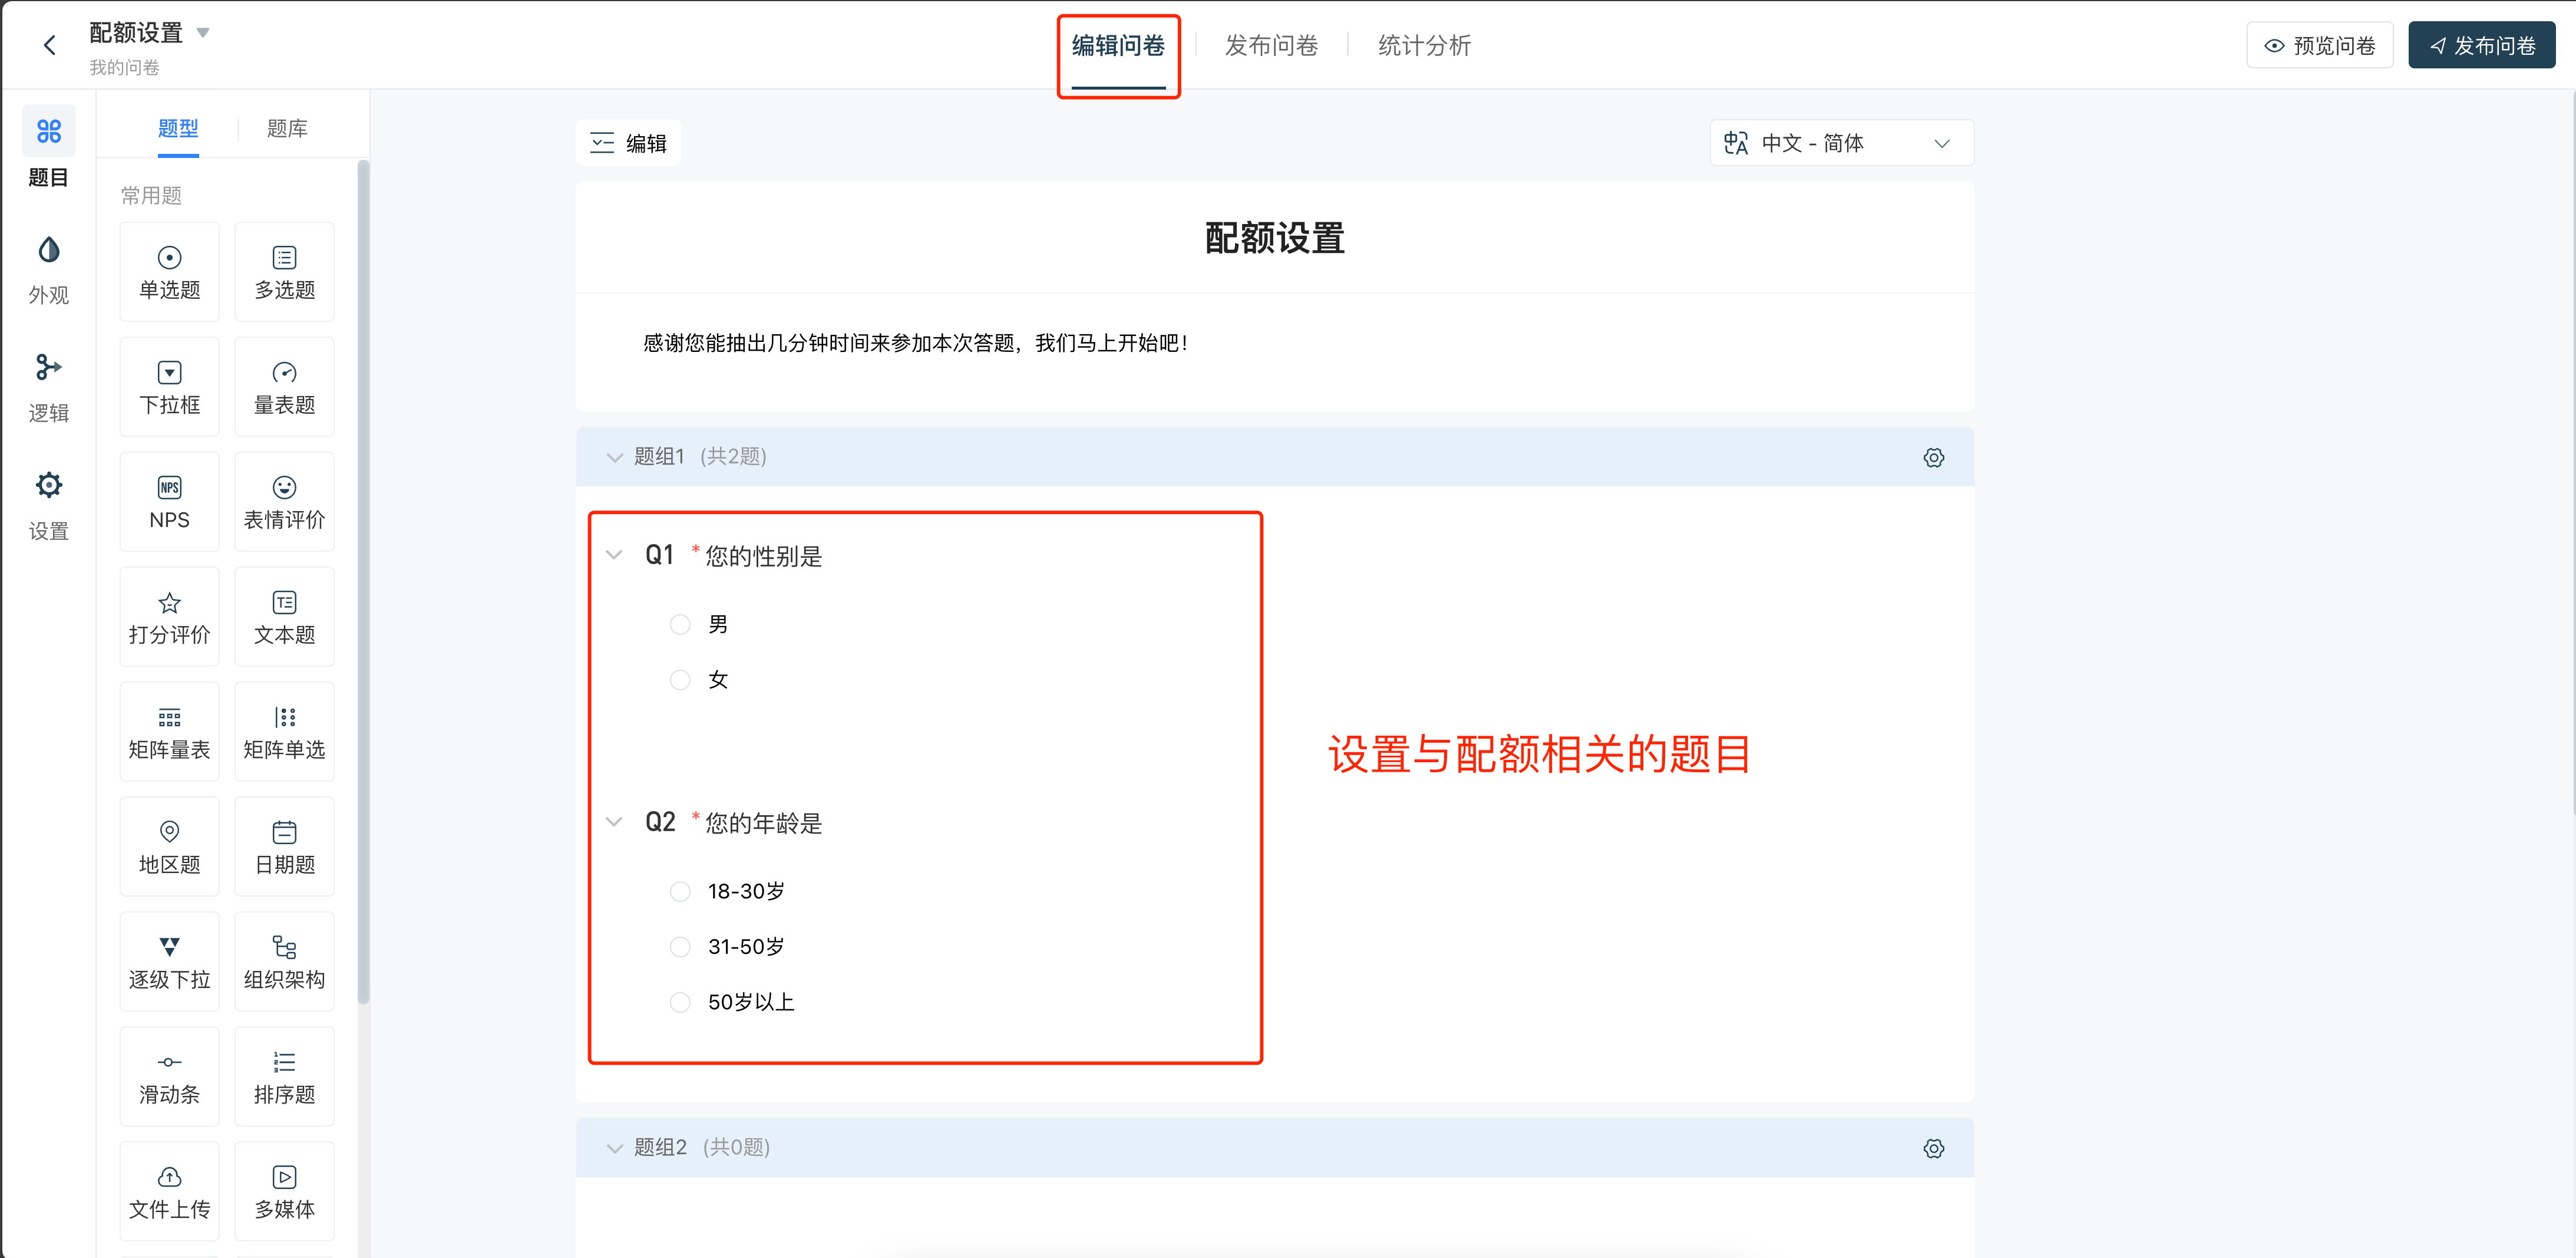Viewport: 2576px width, 1258px height.
Task: Collapse question Q2 chevron
Action: 614,822
